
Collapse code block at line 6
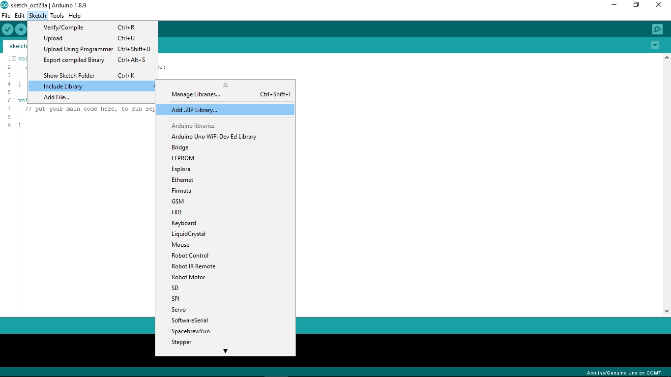tap(14, 100)
